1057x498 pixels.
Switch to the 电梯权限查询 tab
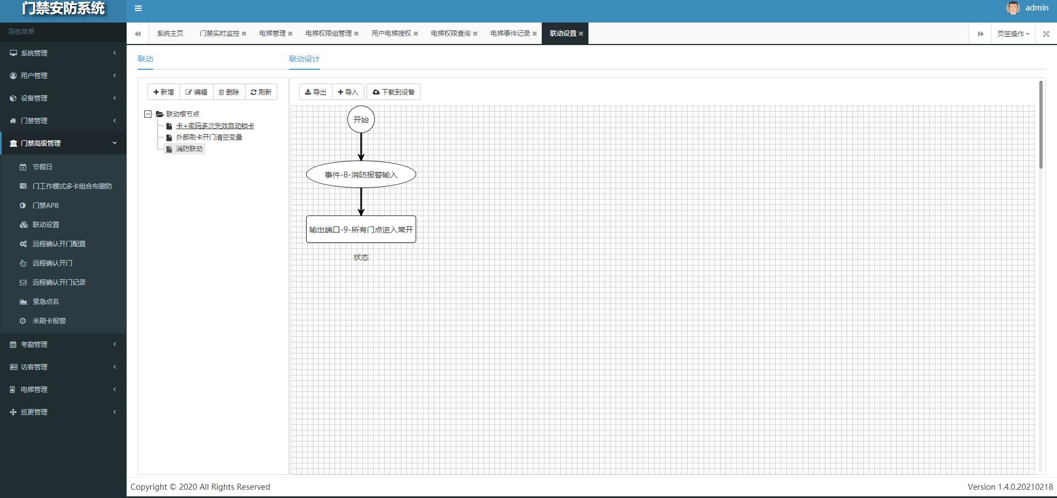[450, 34]
